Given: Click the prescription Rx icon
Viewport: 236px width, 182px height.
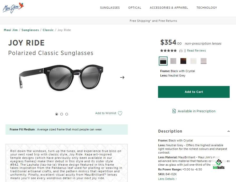Looking at the screenshot, I should (174, 111).
